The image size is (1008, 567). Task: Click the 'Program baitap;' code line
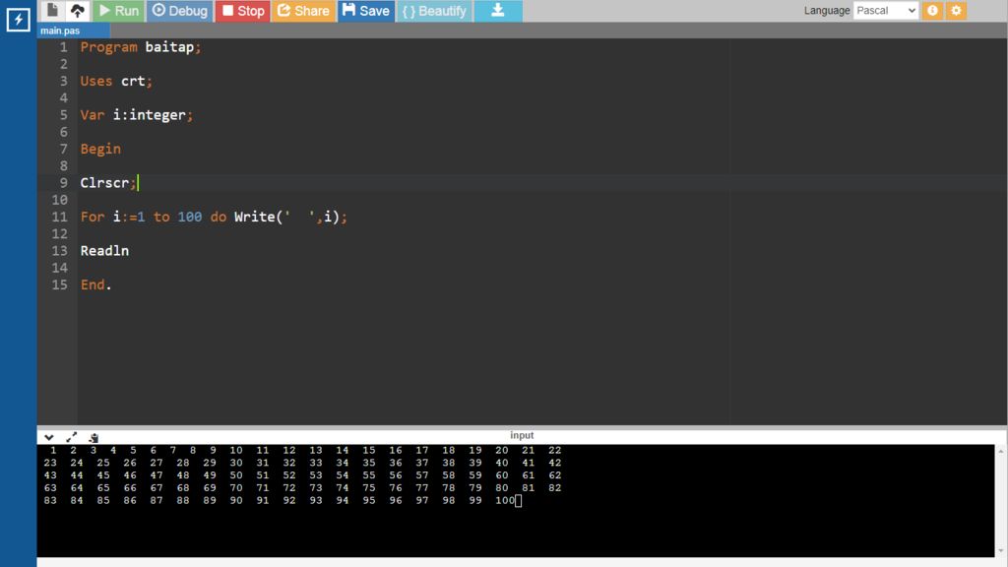pyautogui.click(x=141, y=47)
